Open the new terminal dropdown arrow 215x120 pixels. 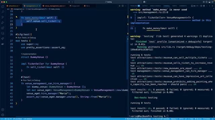click(x=199, y=6)
